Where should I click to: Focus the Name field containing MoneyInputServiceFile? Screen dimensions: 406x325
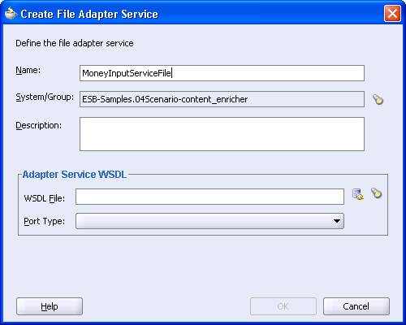click(222, 73)
